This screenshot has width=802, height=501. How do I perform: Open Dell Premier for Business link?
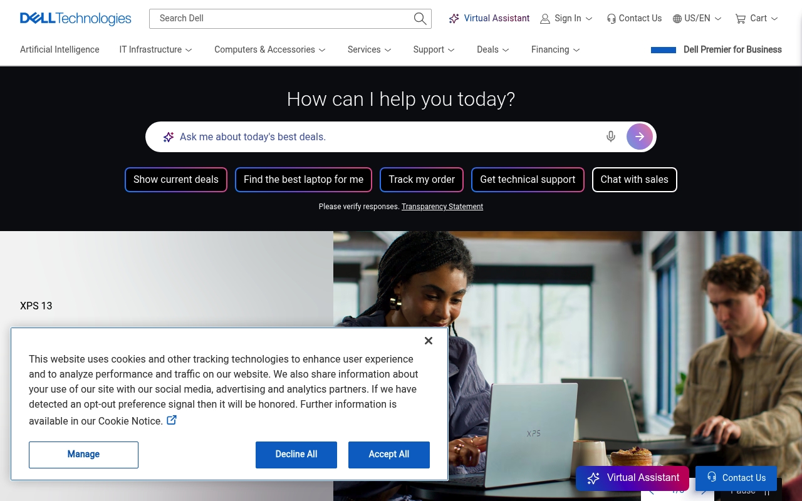coord(732,49)
